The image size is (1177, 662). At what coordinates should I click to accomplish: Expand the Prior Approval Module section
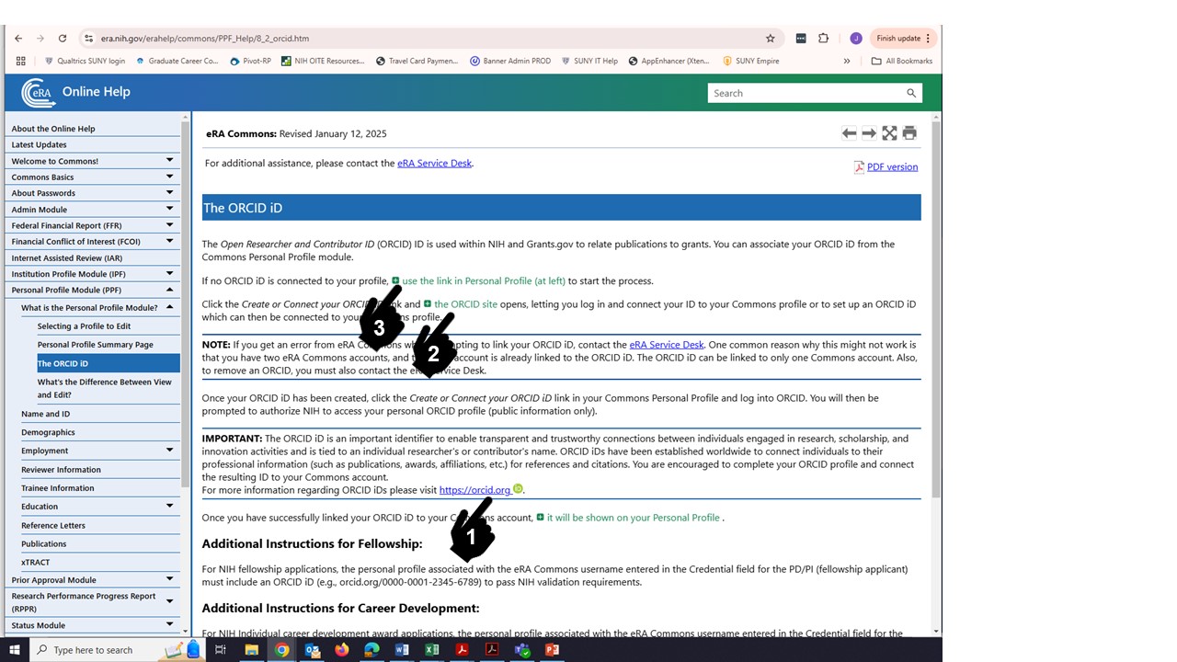[169, 579]
